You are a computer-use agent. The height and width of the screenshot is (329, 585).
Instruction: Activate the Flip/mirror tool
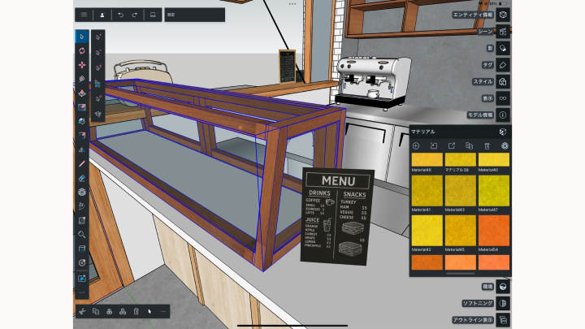point(82,150)
